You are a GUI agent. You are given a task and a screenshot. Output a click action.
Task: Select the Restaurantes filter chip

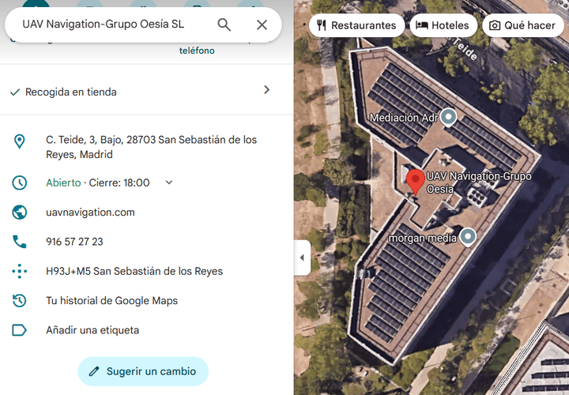[x=356, y=25]
